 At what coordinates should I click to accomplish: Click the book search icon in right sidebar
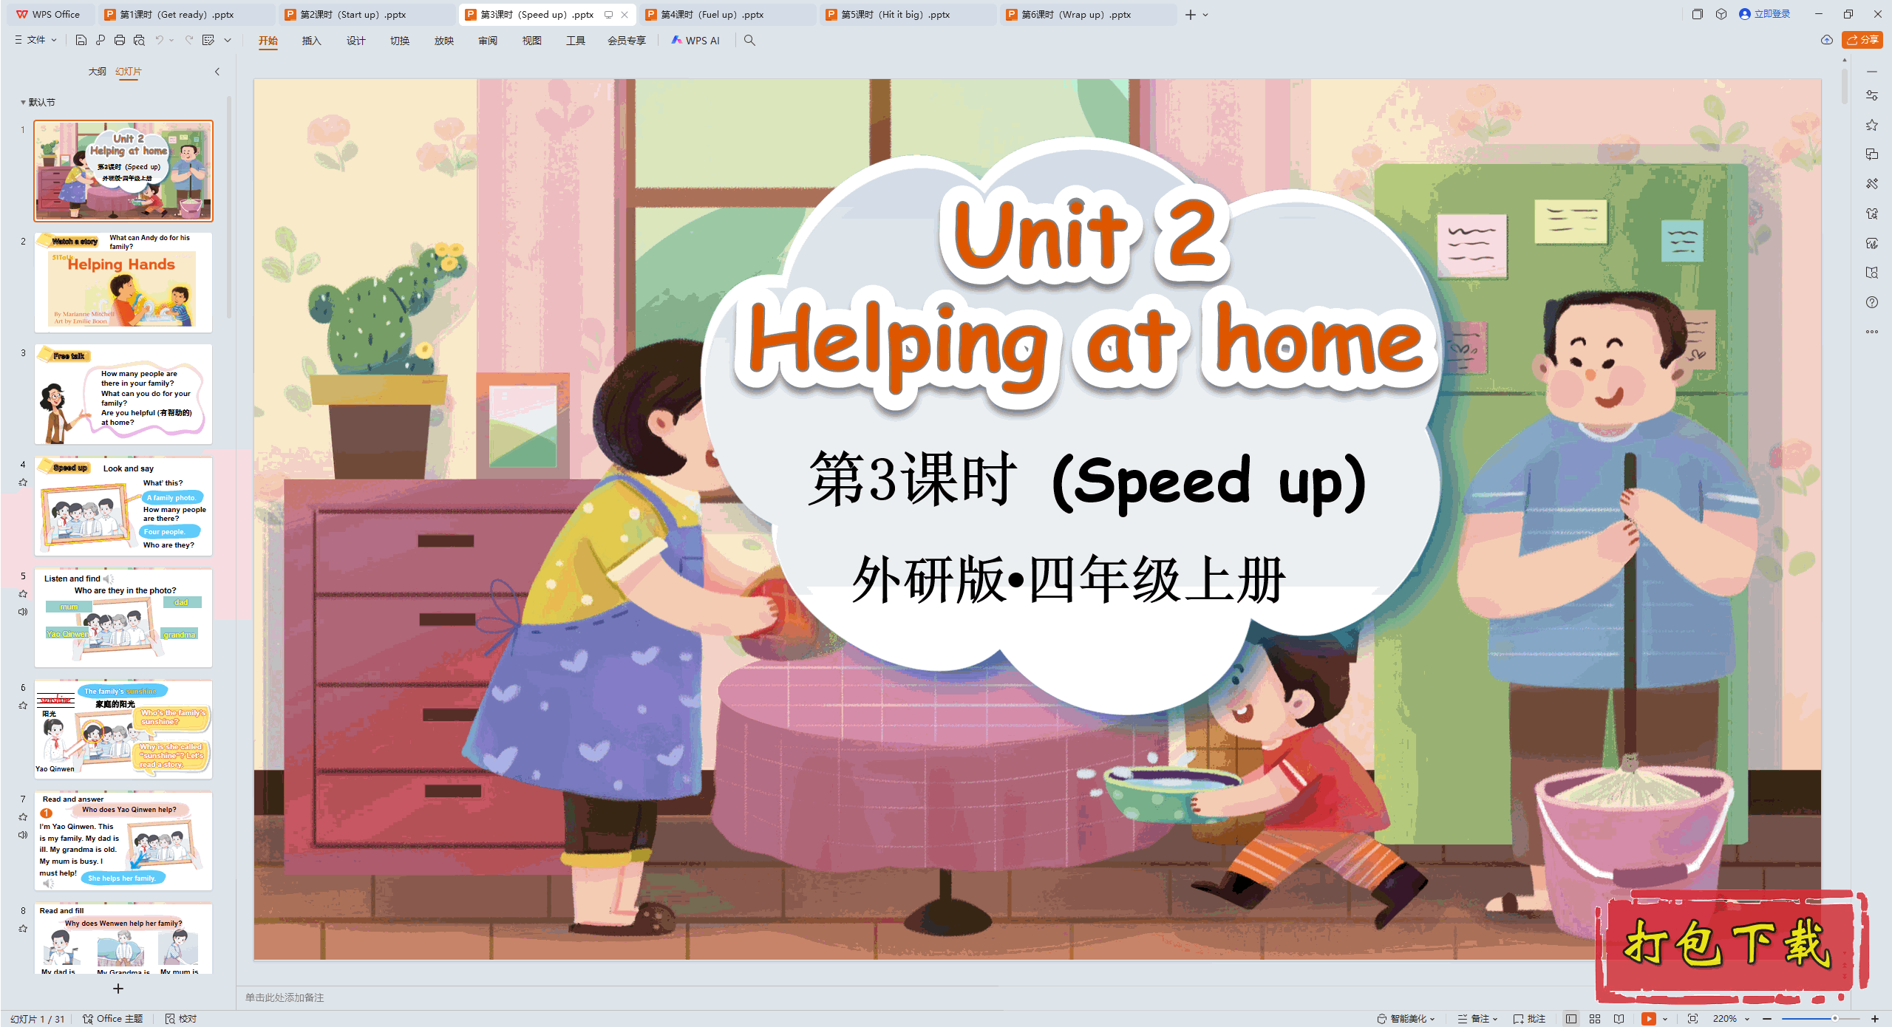1871,273
